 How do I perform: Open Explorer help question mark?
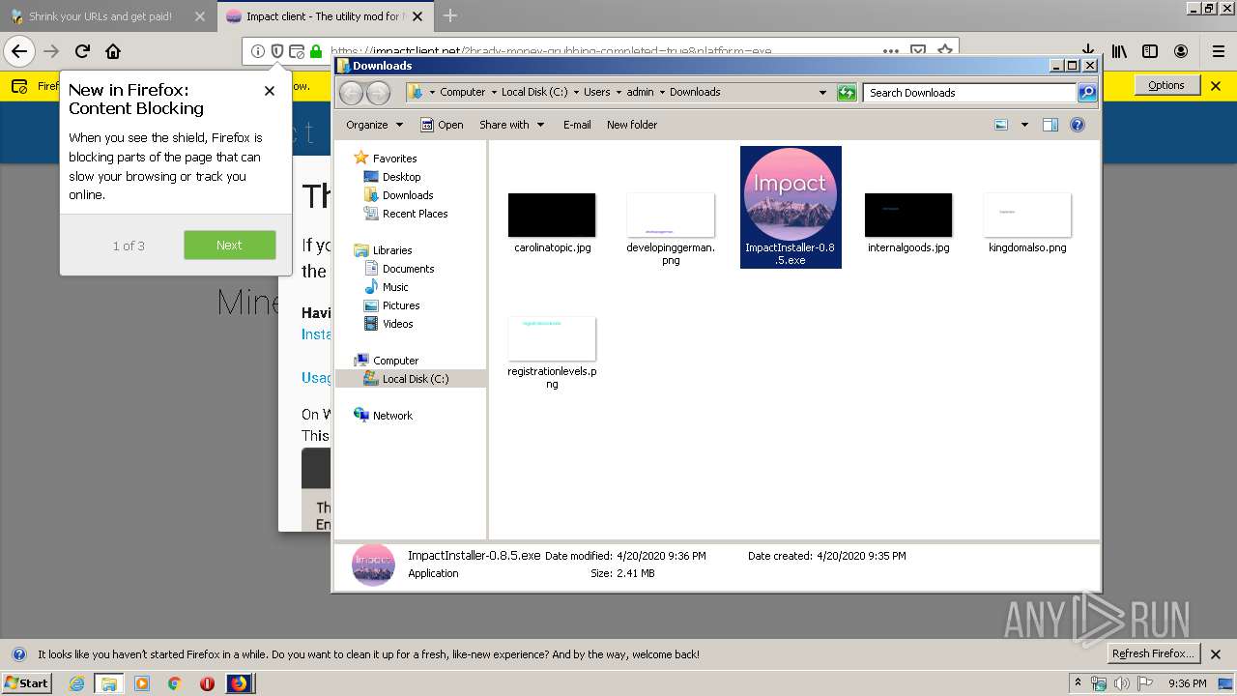coord(1078,125)
